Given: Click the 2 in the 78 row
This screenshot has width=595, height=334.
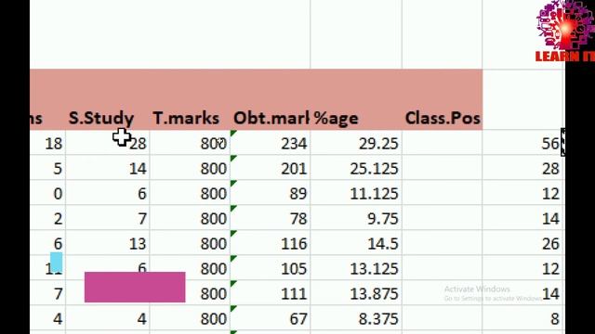Looking at the screenshot, I should [x=47, y=218].
